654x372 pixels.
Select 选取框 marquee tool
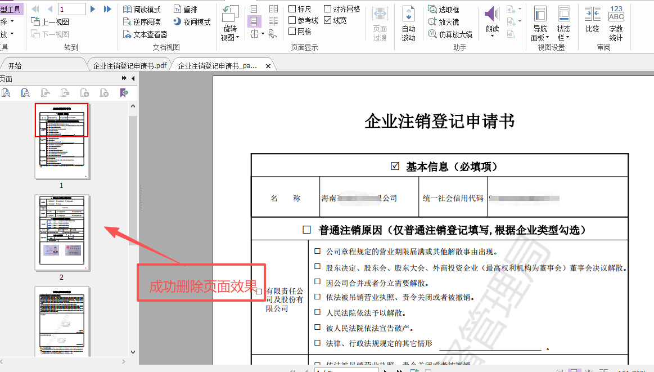coord(444,9)
